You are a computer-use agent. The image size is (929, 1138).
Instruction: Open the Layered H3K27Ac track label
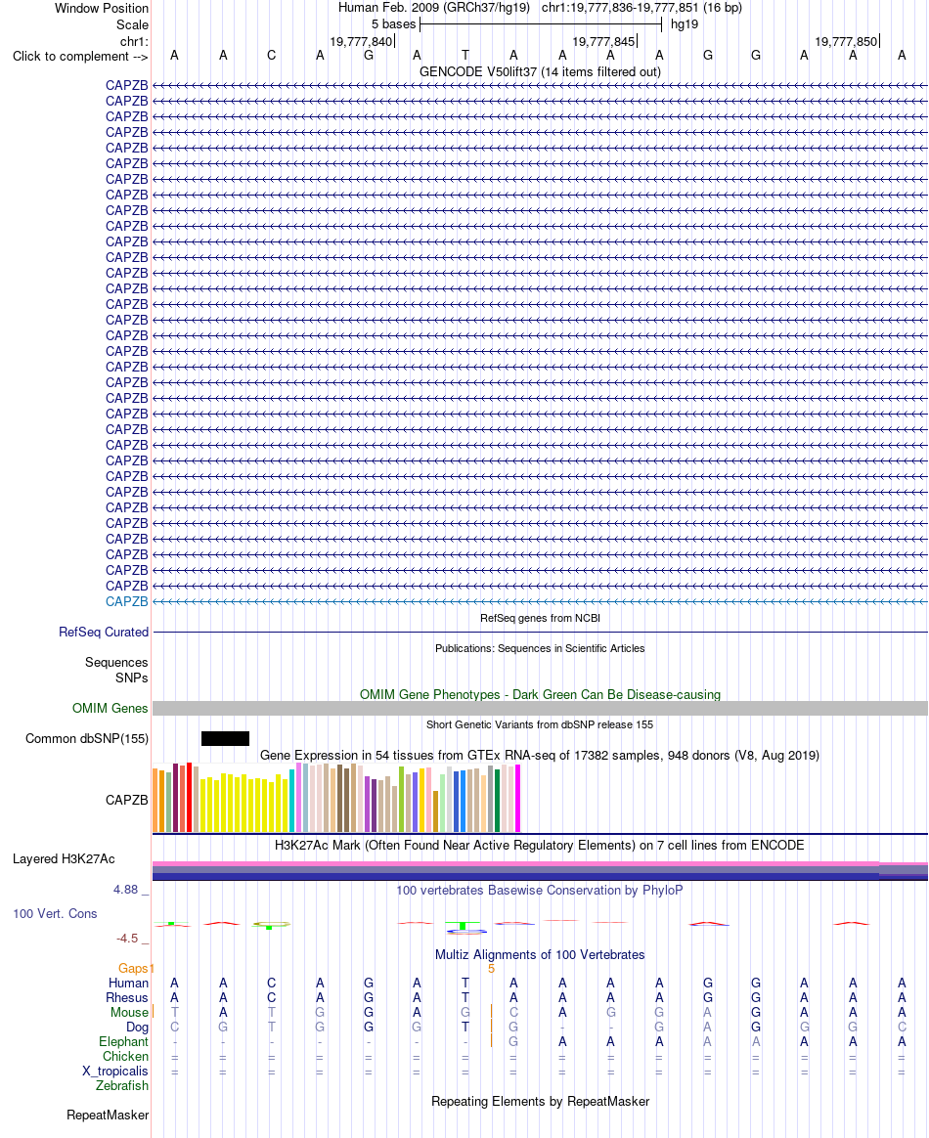tap(64, 859)
